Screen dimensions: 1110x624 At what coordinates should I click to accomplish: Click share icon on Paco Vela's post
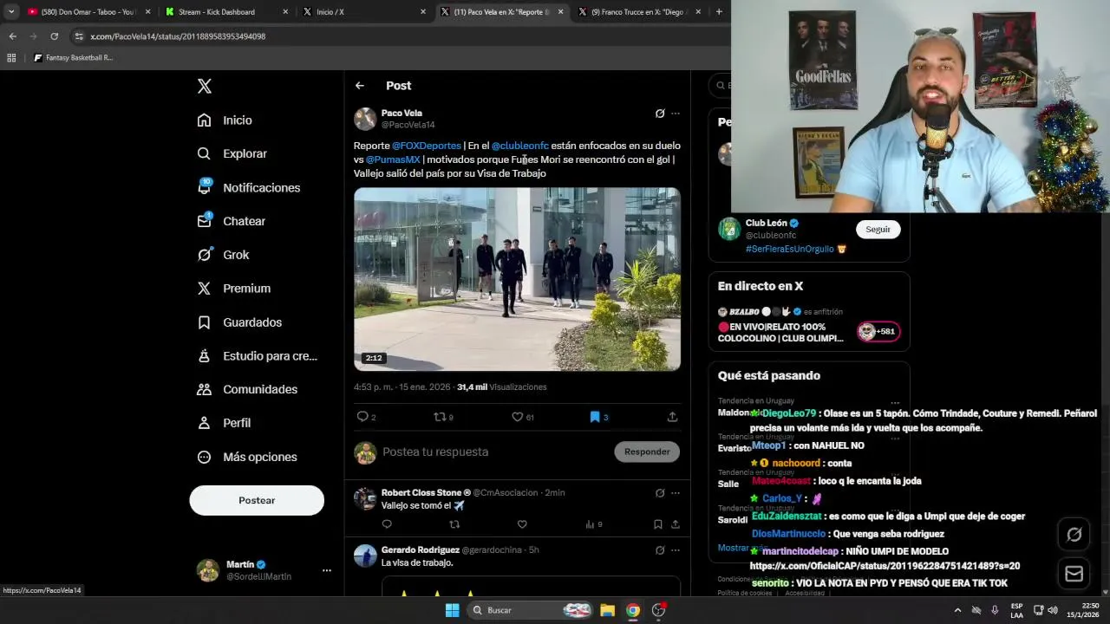[672, 417]
